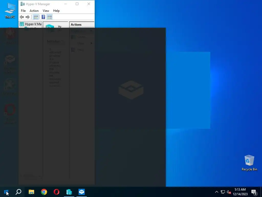
Task: Switch to Hyper-V Manager taskbar button
Action: 69,192
